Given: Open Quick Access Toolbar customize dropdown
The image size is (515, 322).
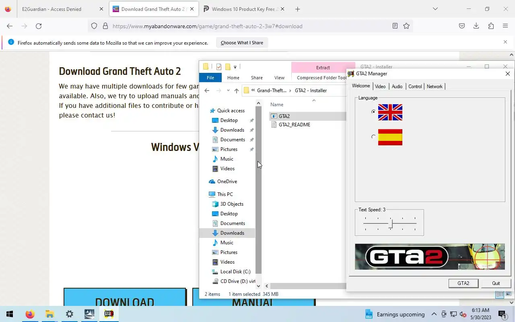Looking at the screenshot, I should pos(235,67).
